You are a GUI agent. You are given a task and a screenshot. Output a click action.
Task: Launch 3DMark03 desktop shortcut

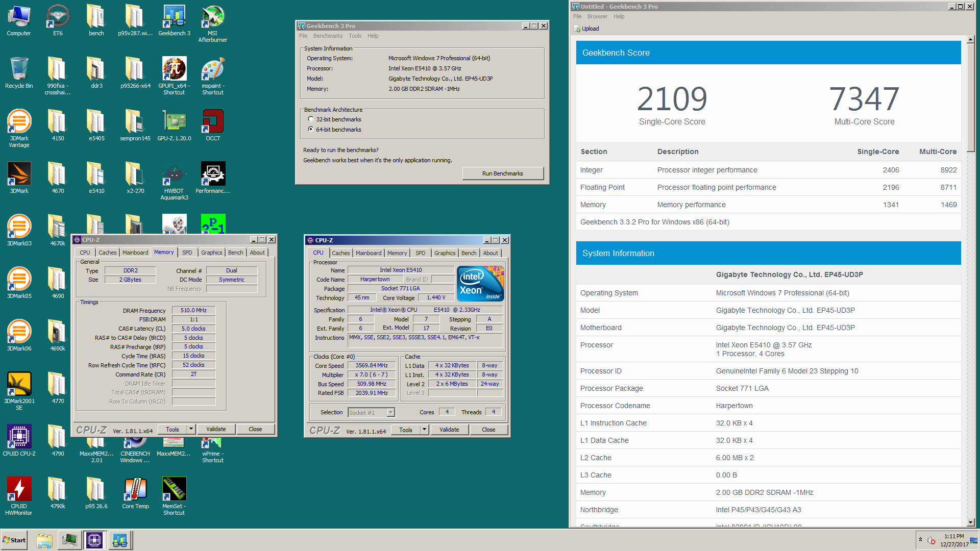click(19, 231)
